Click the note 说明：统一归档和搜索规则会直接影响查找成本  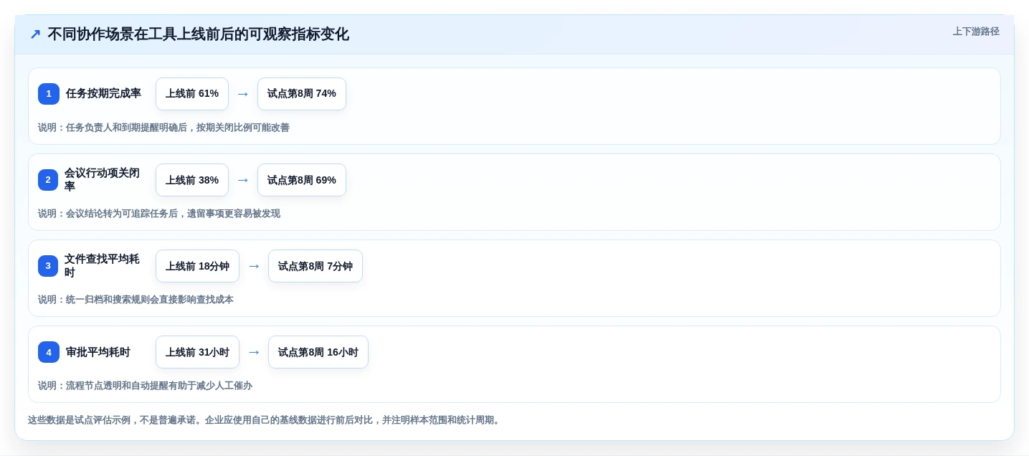tap(136, 300)
